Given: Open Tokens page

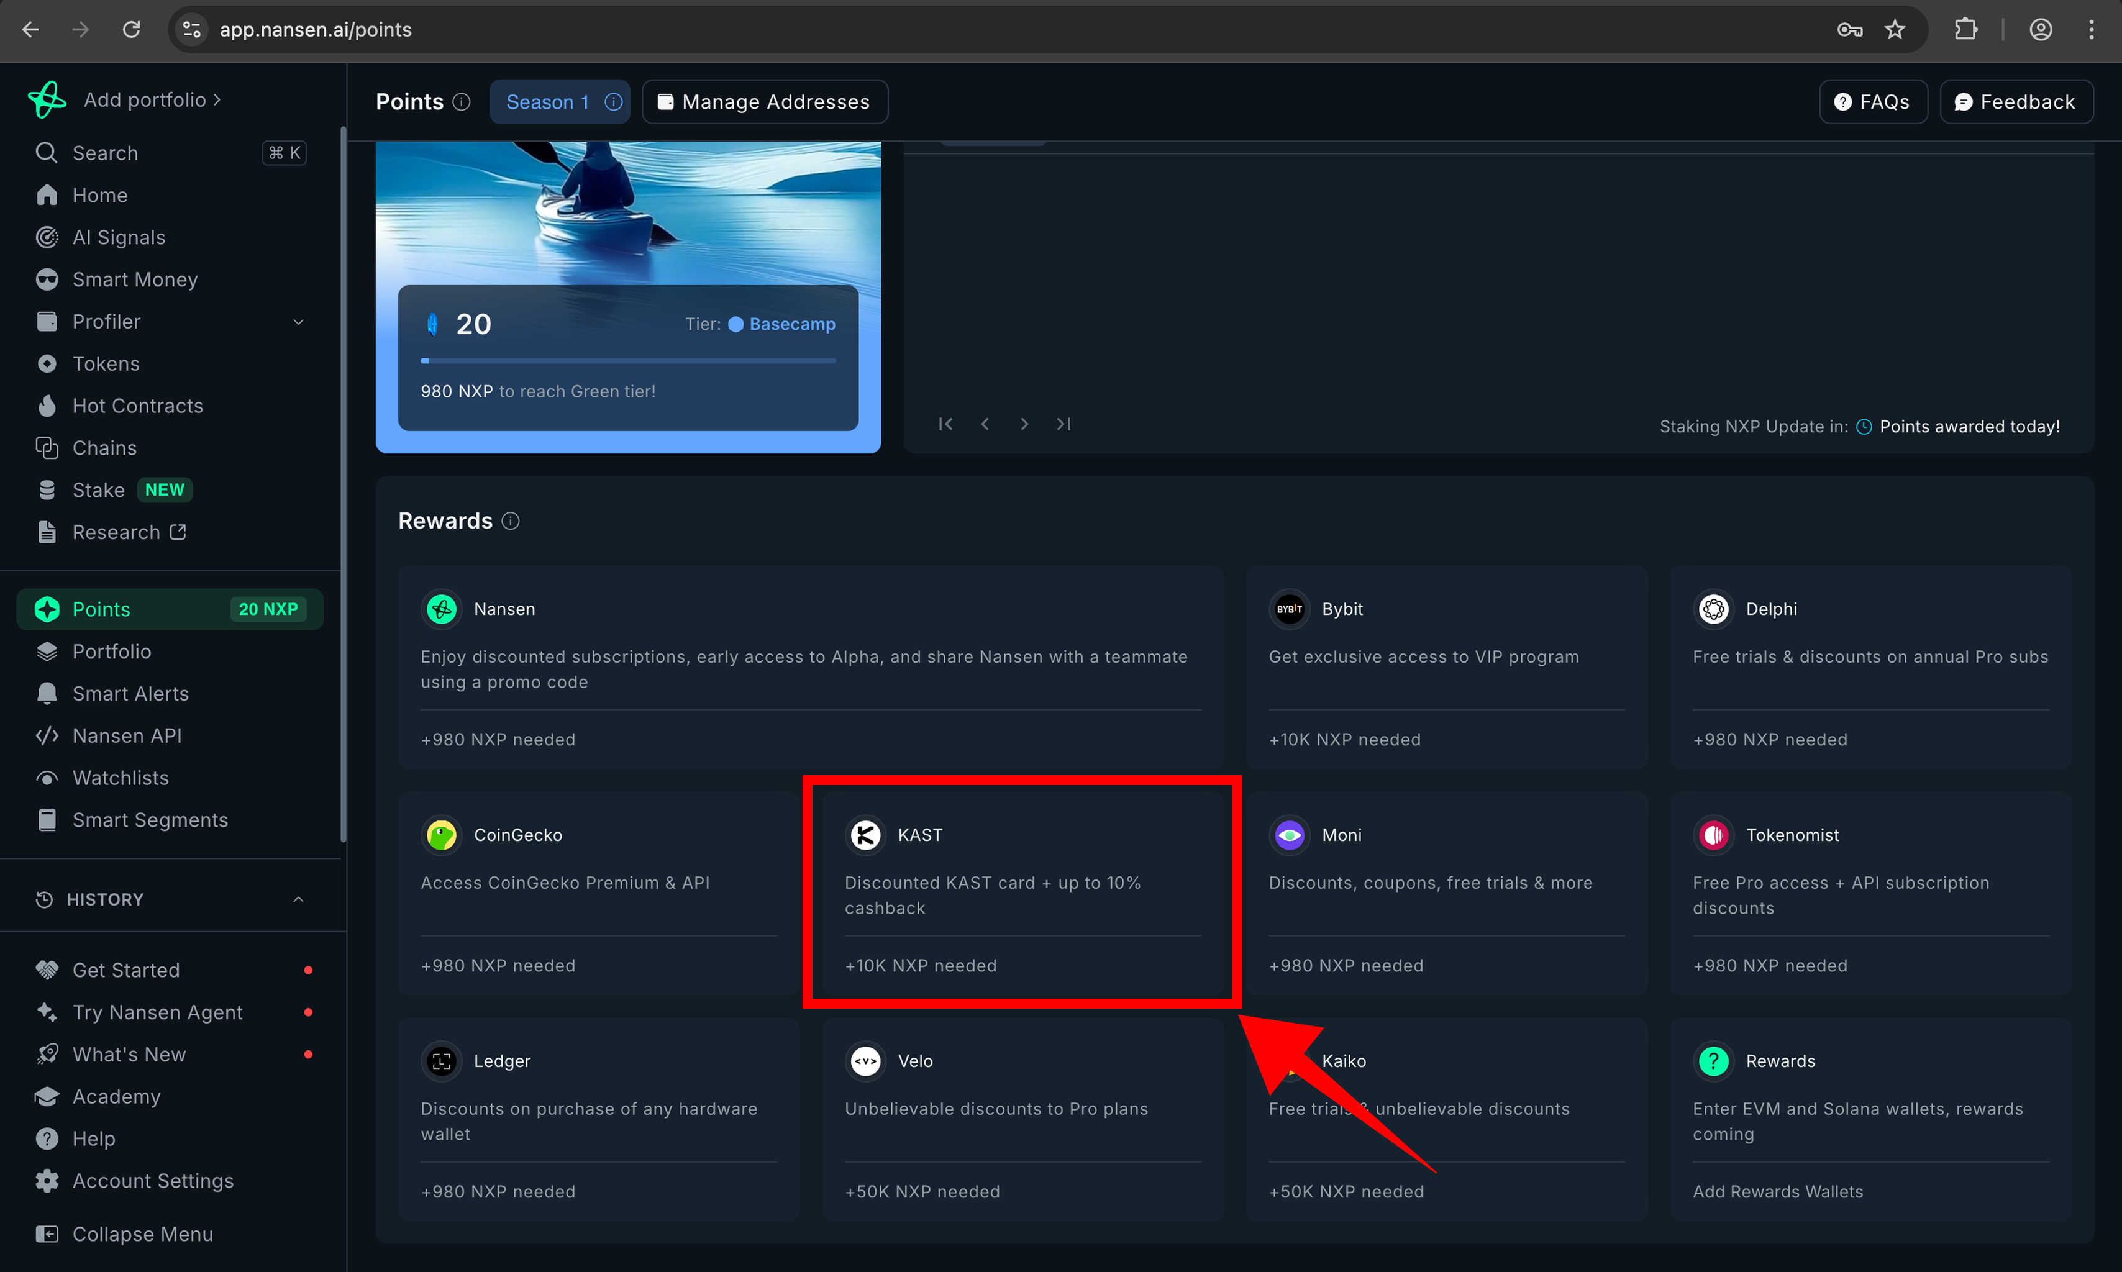Looking at the screenshot, I should (170, 363).
